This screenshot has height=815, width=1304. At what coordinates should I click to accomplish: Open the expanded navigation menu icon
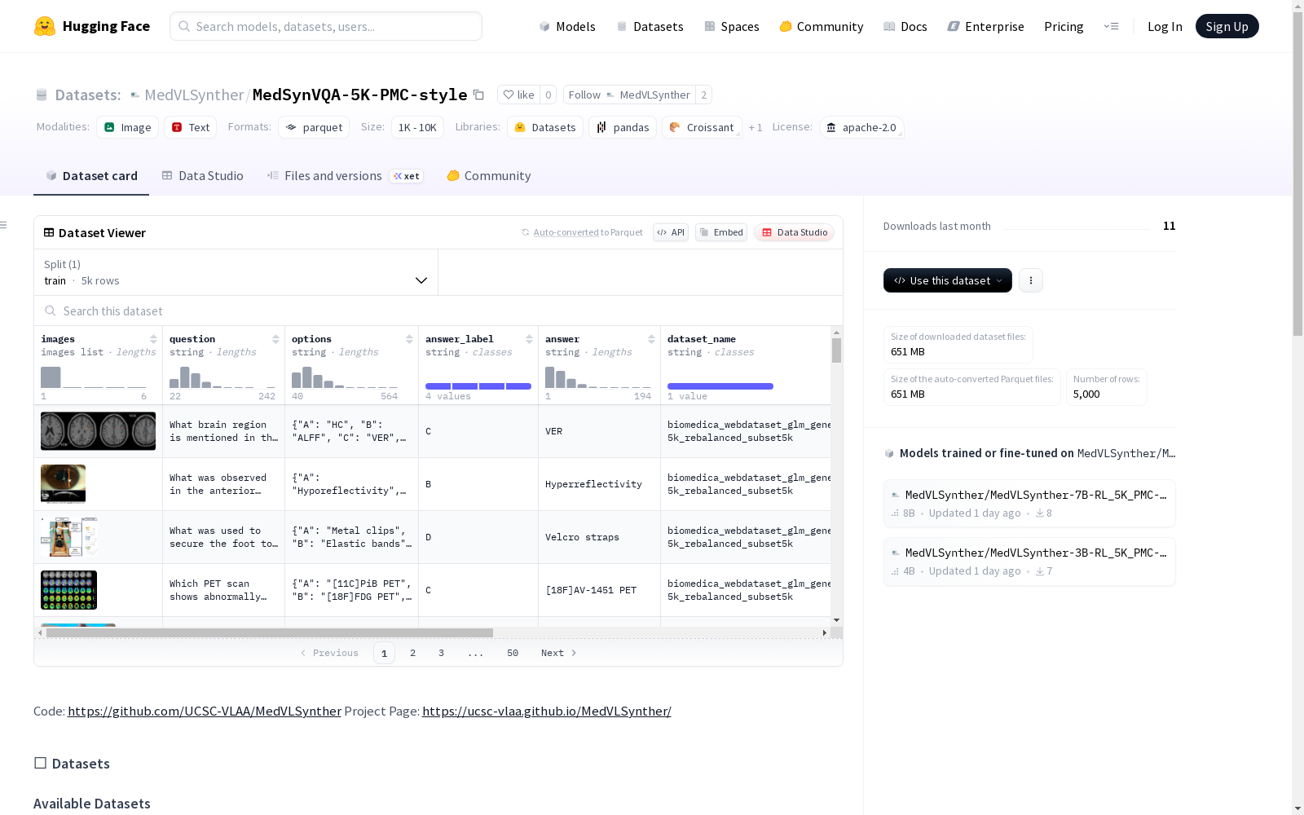(x=1112, y=26)
